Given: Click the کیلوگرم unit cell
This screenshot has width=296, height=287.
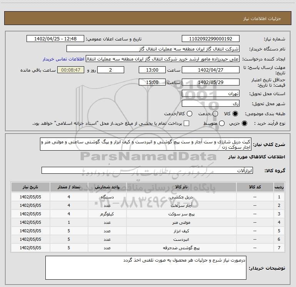Looking at the screenshot, I should (x=107, y=214).
